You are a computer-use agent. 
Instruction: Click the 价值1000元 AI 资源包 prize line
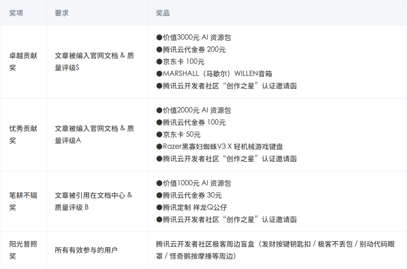coord(194,183)
